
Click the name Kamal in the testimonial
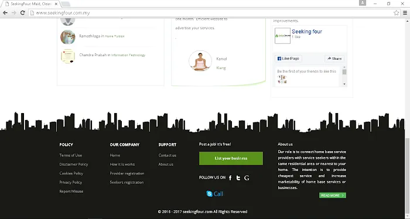click(221, 59)
